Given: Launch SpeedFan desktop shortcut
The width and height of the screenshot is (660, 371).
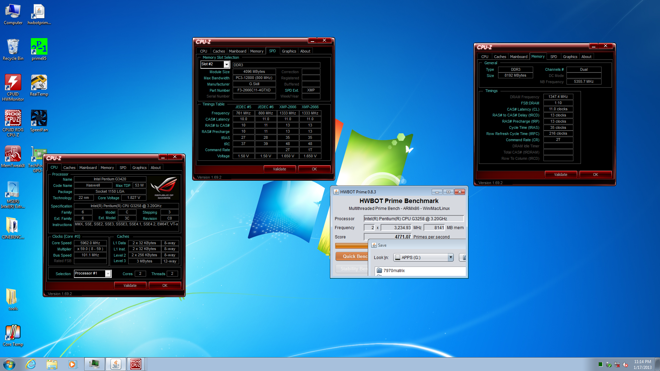Looking at the screenshot, I should [x=39, y=121].
